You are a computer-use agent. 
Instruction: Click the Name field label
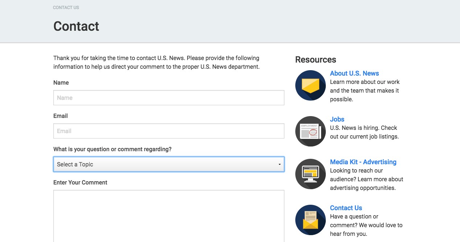(x=61, y=83)
